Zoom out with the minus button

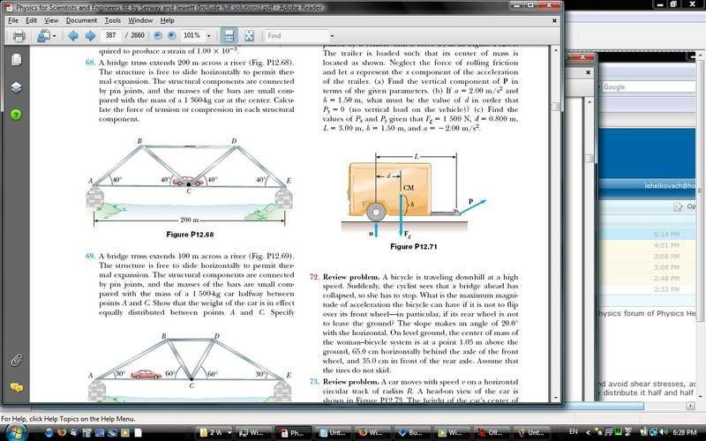(159, 36)
